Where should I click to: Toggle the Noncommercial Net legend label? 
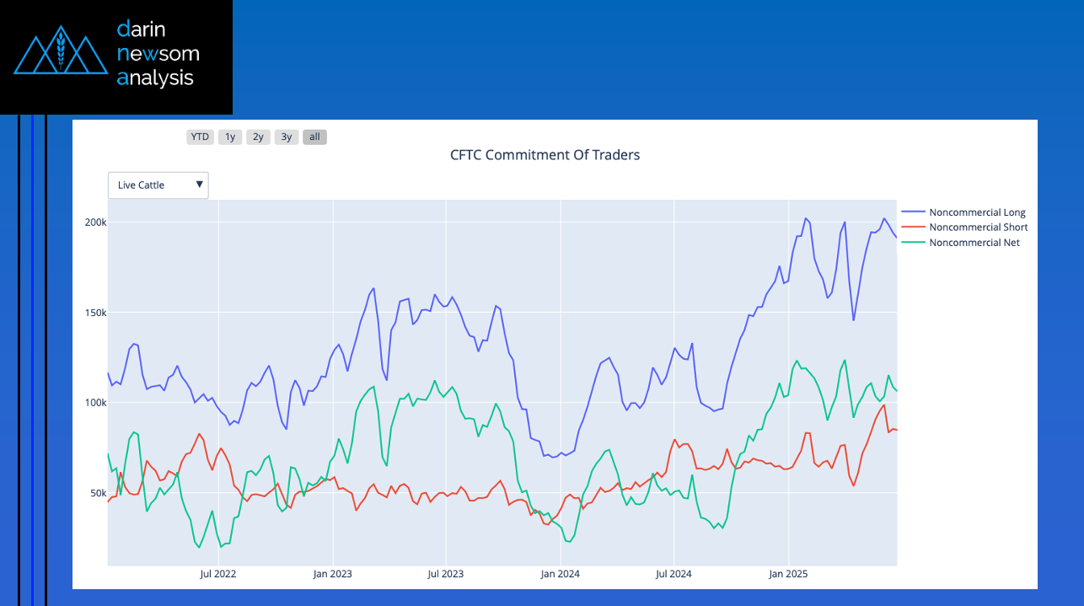coord(974,243)
